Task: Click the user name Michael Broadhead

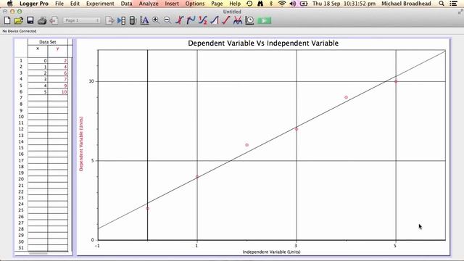Action: (406, 4)
